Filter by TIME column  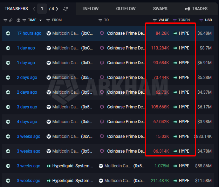pos(25,20)
